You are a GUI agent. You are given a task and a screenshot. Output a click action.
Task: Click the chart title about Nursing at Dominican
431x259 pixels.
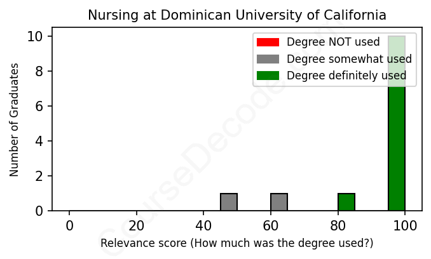click(x=236, y=15)
